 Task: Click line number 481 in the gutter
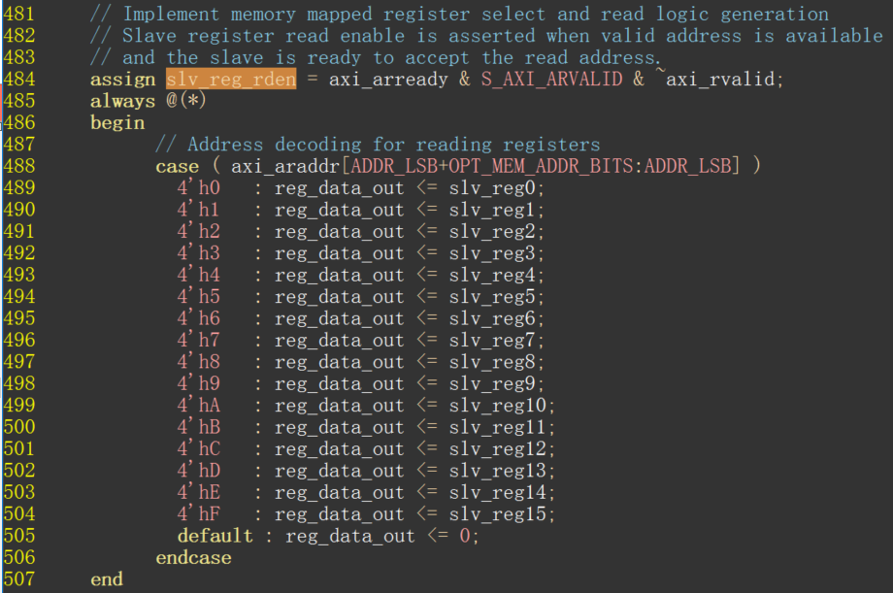point(19,15)
